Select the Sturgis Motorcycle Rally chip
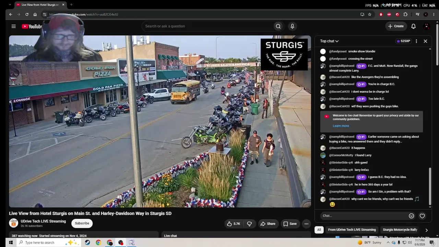 pyautogui.click(x=400, y=230)
